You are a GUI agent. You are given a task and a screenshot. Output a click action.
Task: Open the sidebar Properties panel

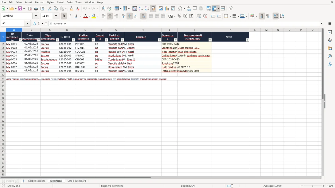[330, 32]
